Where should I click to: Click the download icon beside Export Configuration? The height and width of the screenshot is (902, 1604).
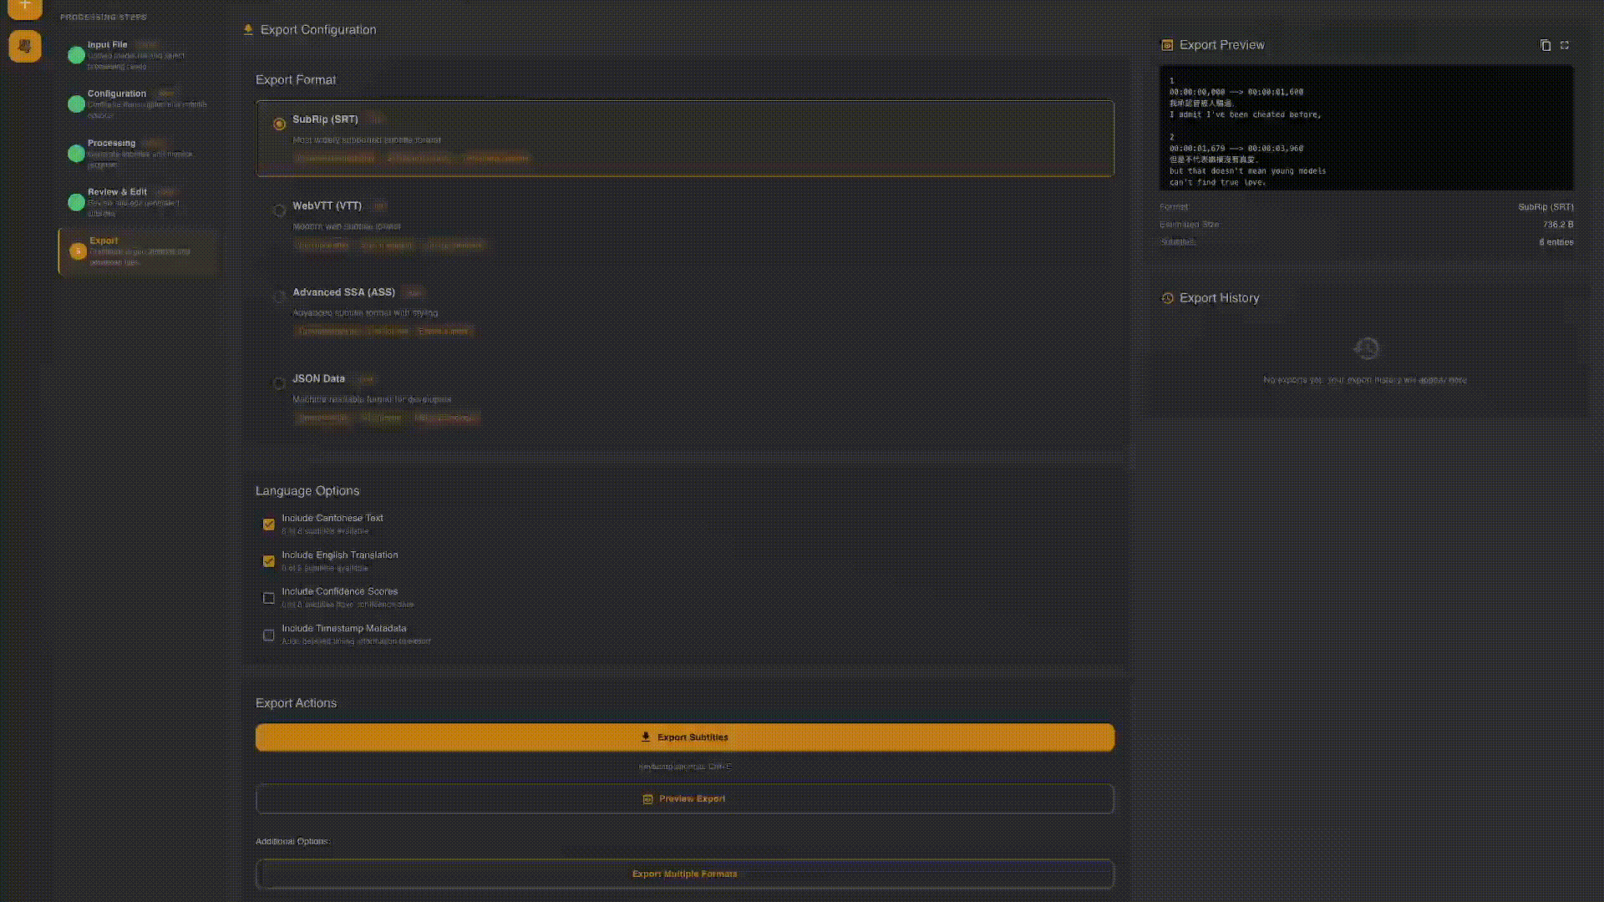coord(247,29)
